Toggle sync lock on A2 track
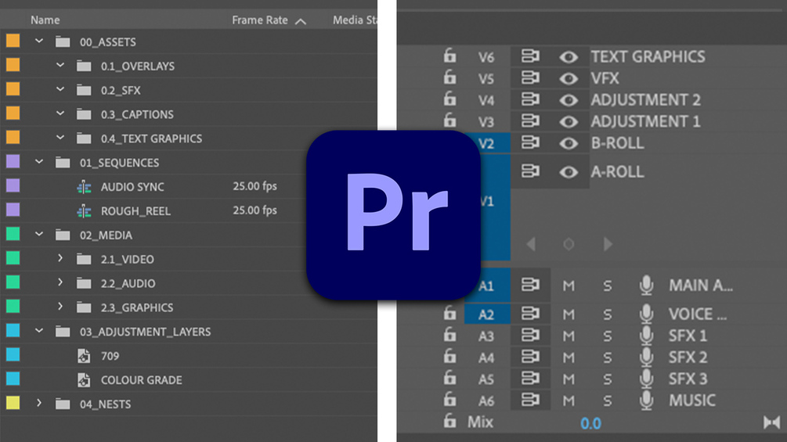The width and height of the screenshot is (787, 442). 530,314
